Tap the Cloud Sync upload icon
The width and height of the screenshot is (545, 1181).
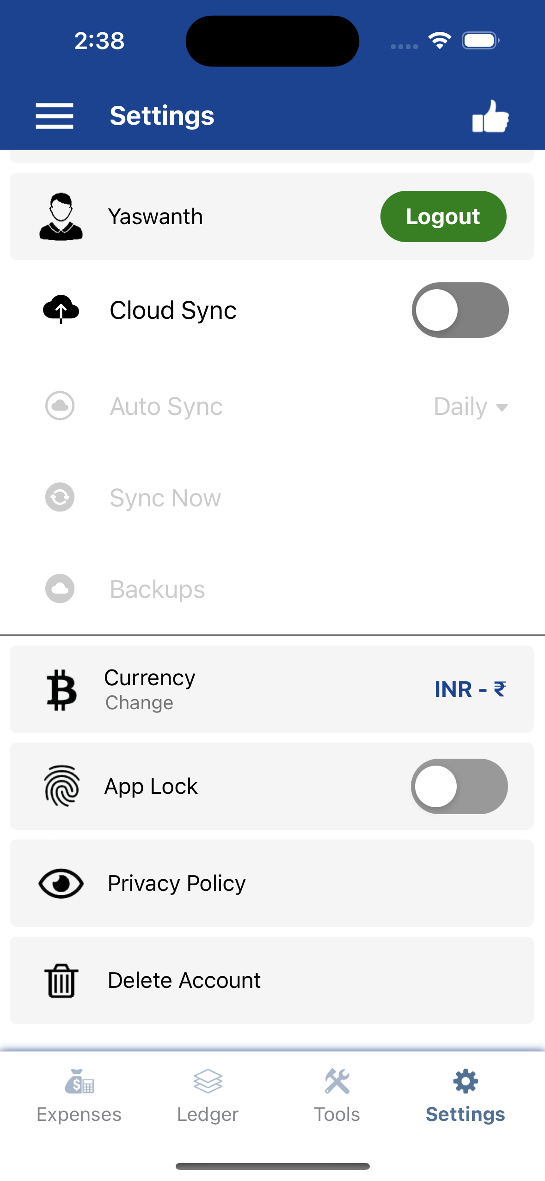(x=61, y=310)
